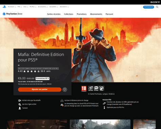The width and height of the screenshot is (161, 129).
Task: Click the Mafia: Definitive Edition tag
Action: pos(34,69)
